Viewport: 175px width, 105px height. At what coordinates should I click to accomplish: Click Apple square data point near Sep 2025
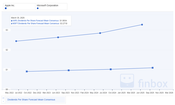(153, 68)
